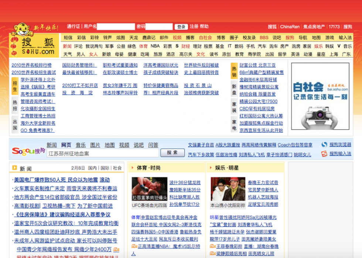Open 美国电厂爆炸致50人死 headline
Viewport: 362px width, 258px height.
(x=57, y=180)
